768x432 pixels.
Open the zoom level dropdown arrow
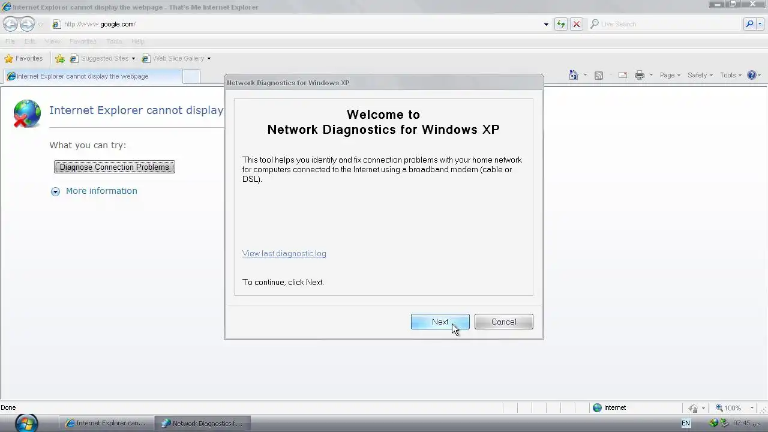tap(752, 408)
